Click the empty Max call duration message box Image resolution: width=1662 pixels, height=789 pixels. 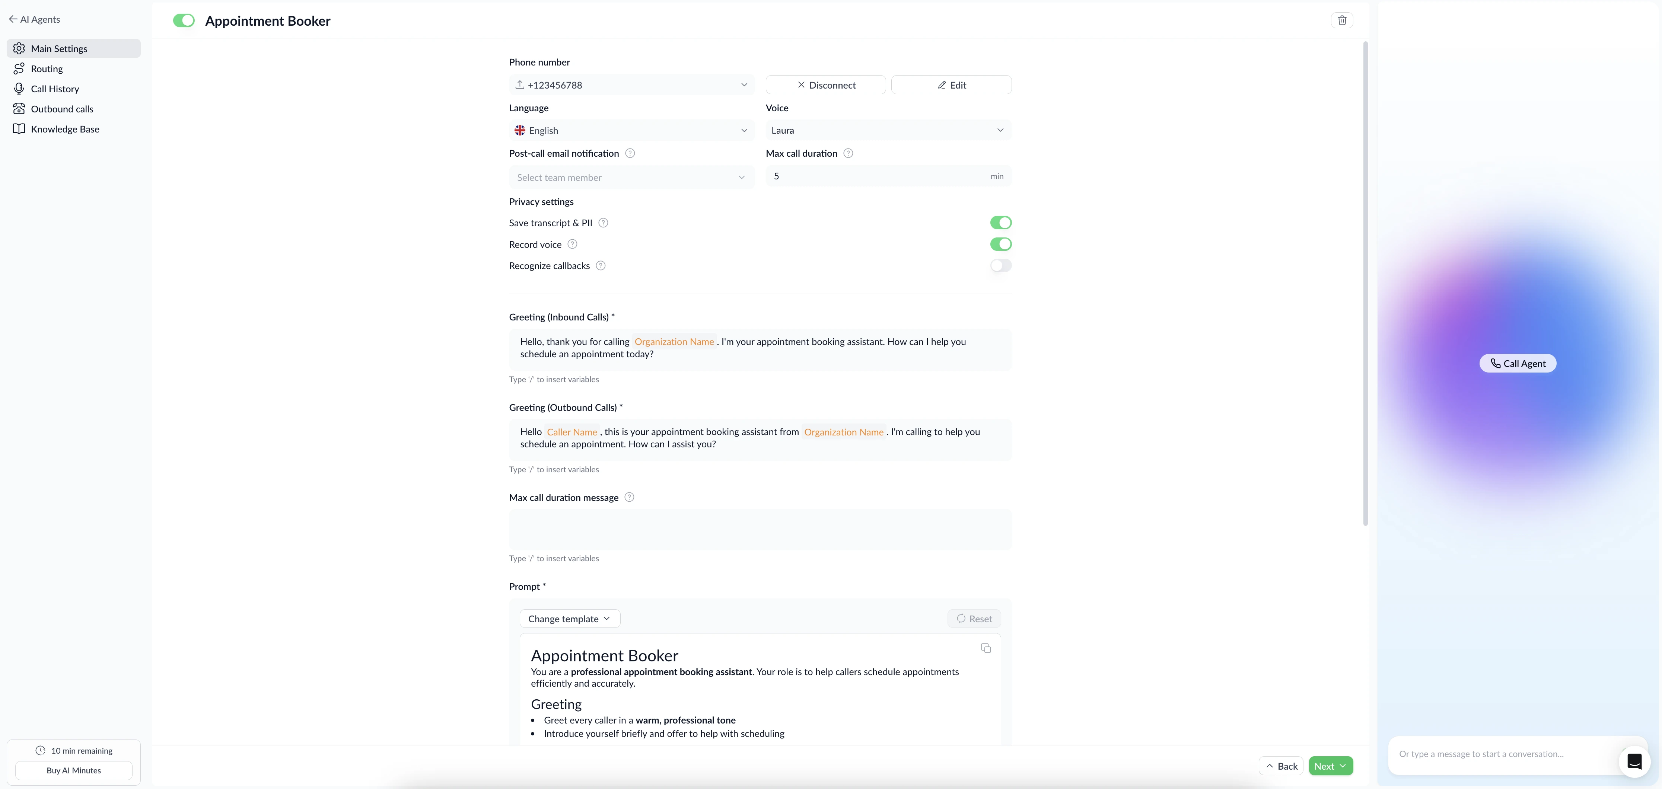(x=760, y=530)
